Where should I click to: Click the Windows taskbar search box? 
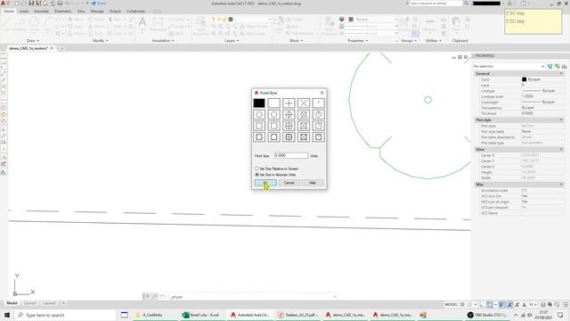coord(65,315)
